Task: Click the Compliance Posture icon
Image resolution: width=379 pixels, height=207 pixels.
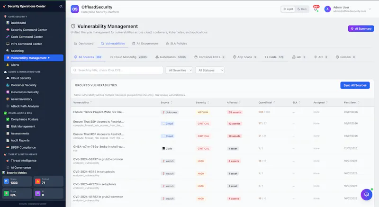Action: coord(8,119)
